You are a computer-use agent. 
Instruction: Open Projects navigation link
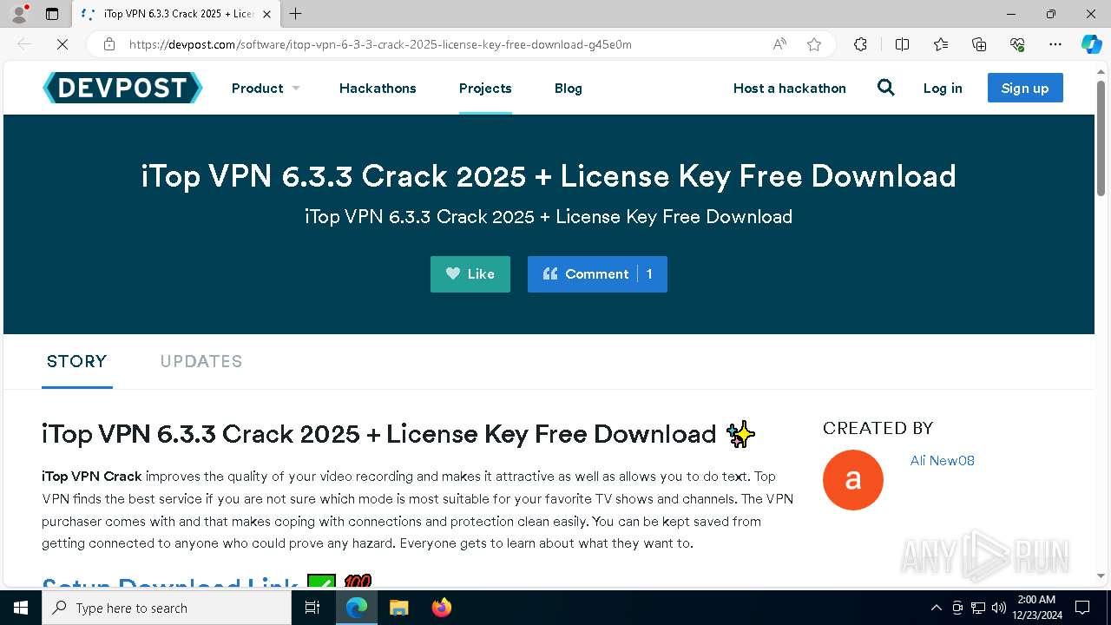point(485,88)
